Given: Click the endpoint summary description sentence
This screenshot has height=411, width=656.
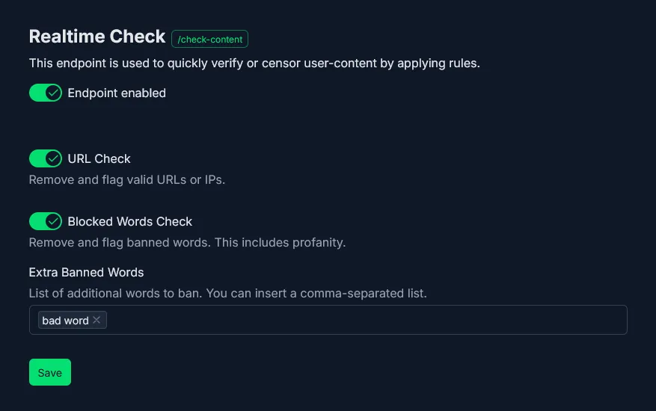Looking at the screenshot, I should 254,64.
